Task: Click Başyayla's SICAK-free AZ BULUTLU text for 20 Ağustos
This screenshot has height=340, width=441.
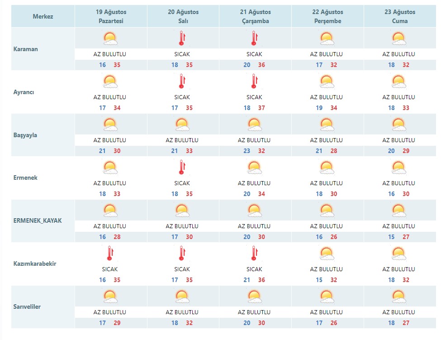Action: 182,140
